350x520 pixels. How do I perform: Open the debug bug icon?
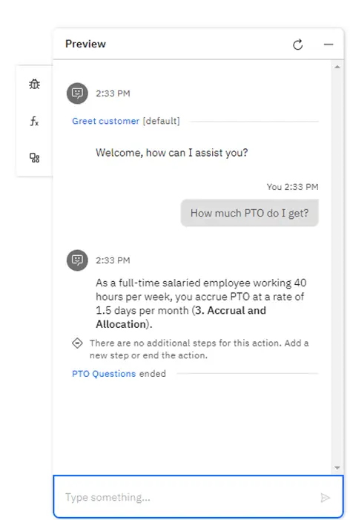34,84
